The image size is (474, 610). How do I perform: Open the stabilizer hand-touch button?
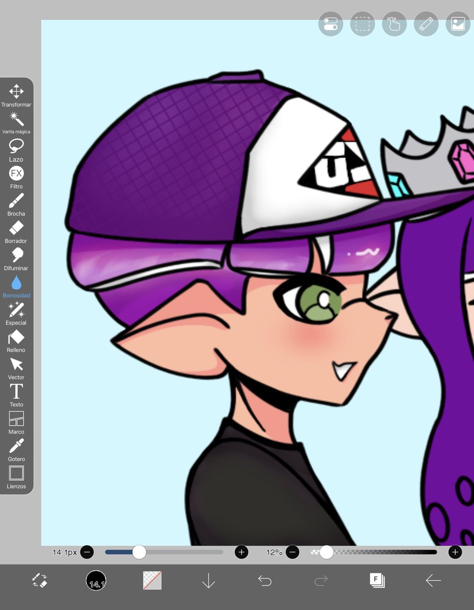pos(394,24)
